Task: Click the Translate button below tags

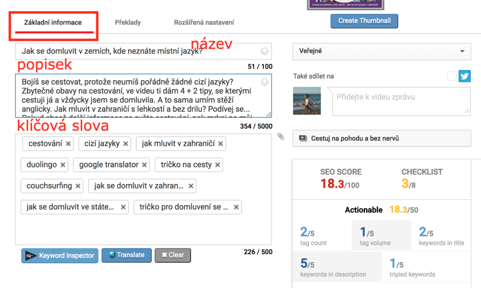Action: pyautogui.click(x=126, y=255)
